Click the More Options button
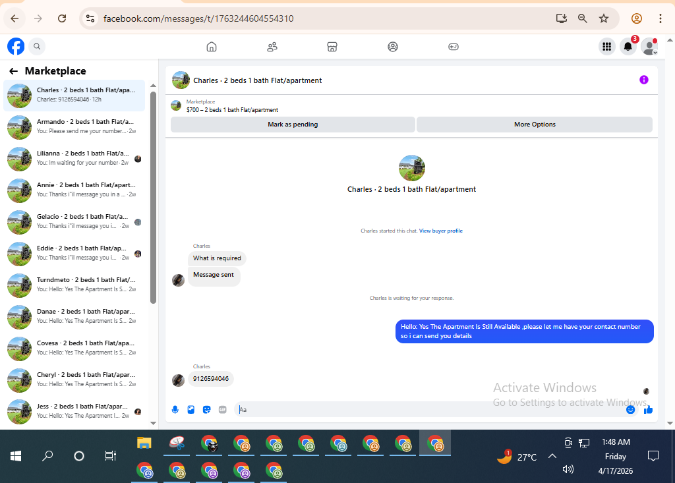This screenshot has height=483, width=675. tap(535, 125)
